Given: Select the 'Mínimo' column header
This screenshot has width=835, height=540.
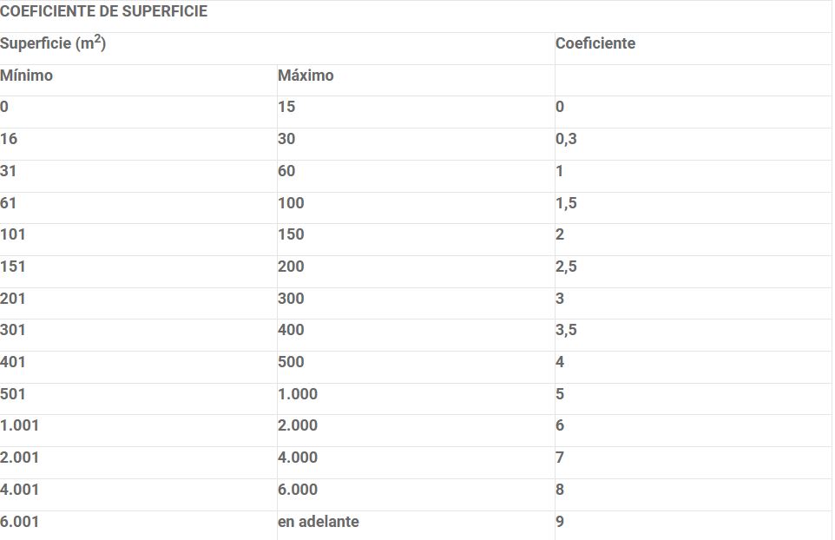Looking at the screenshot, I should tap(26, 76).
